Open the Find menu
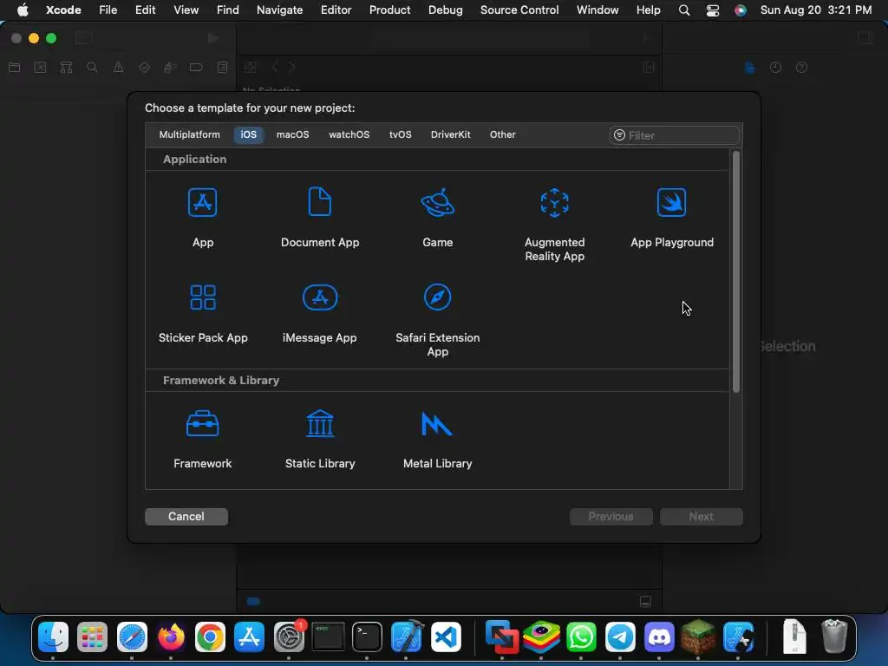This screenshot has height=666, width=888. click(x=228, y=10)
